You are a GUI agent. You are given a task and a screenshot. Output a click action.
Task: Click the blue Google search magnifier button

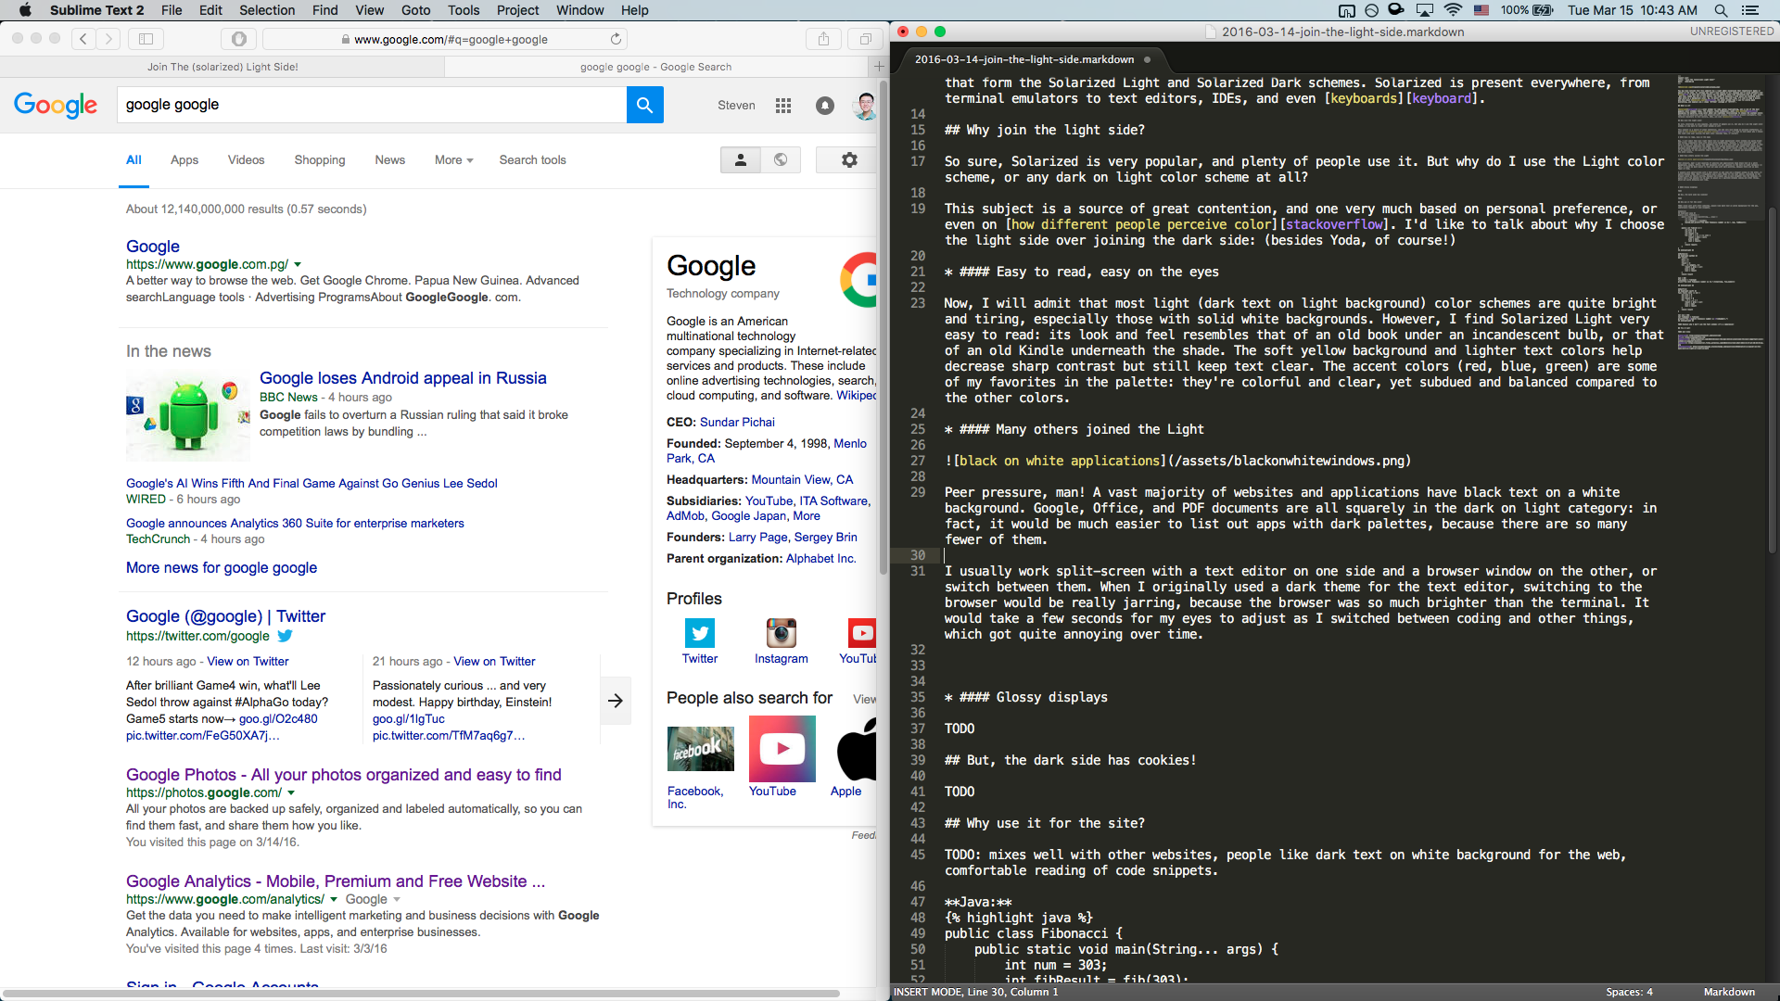[644, 105]
